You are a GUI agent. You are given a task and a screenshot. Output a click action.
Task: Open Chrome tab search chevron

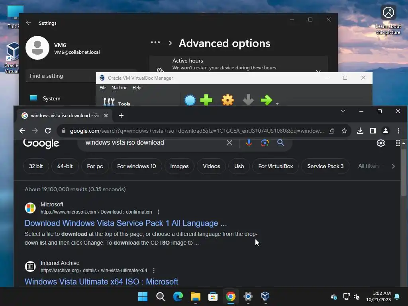coord(343,112)
